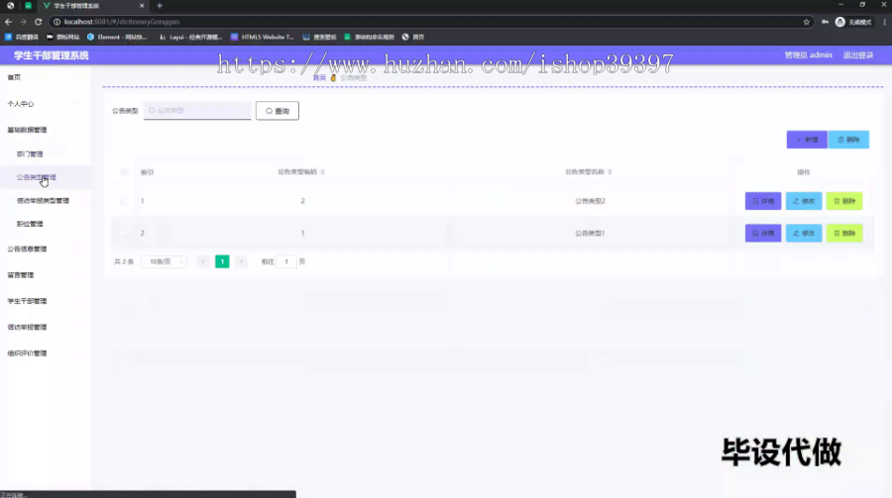Expand the 个人中心 sidebar menu arrow
Screen dimensions: 892x498
pos(79,104)
